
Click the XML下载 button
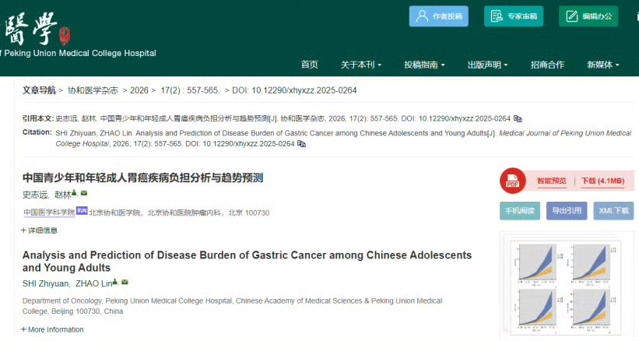(x=613, y=211)
